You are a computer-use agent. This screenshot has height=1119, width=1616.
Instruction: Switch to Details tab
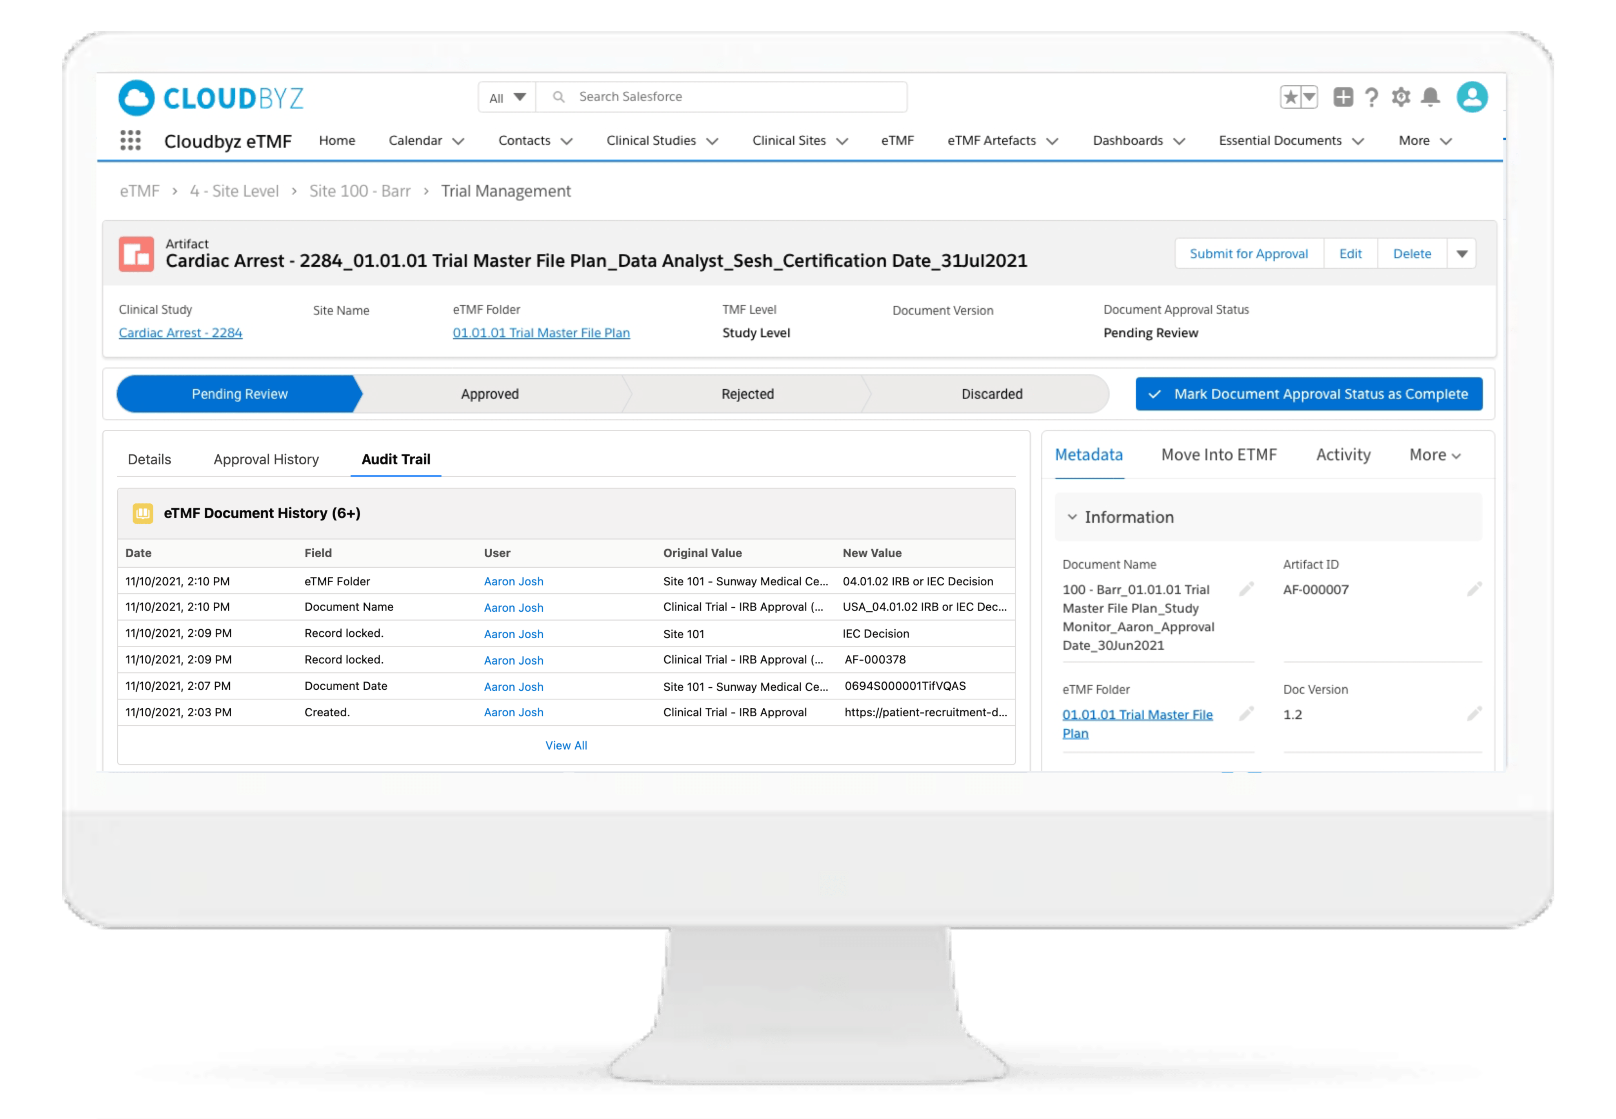click(149, 459)
